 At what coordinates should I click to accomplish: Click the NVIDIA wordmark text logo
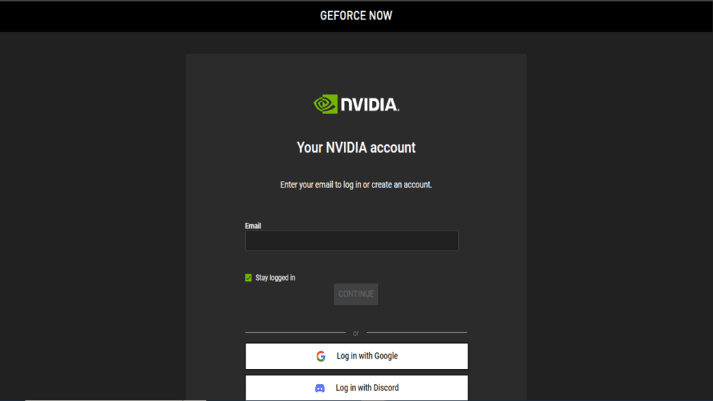(369, 104)
